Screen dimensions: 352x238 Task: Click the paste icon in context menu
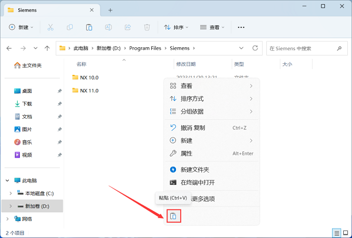tap(173, 216)
